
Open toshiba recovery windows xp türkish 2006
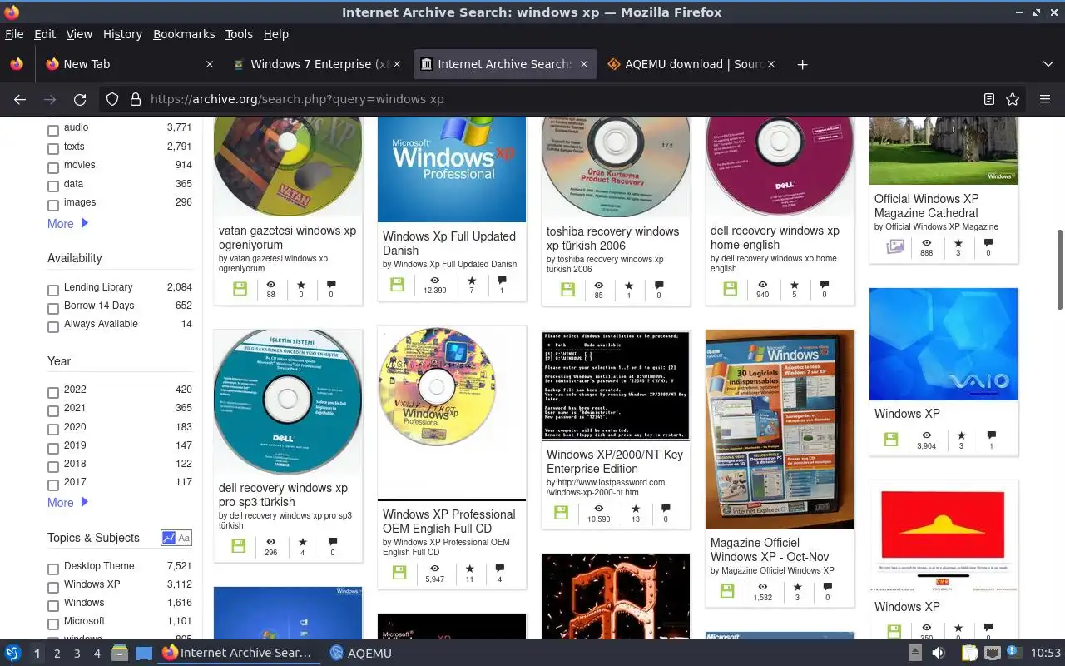612,238
